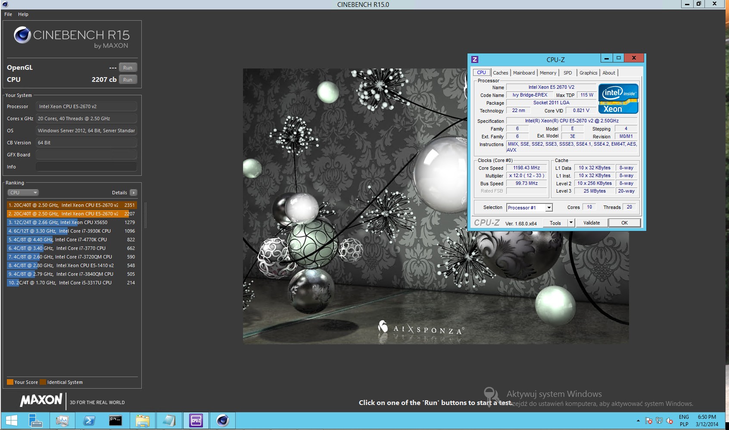This screenshot has height=430, width=729.
Task: Switch to Cinebench on the taskbar
Action: pyautogui.click(x=223, y=421)
